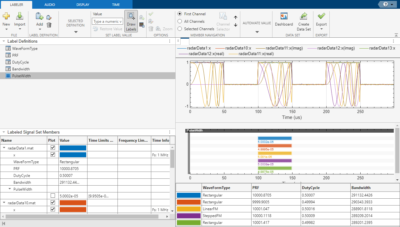The width and height of the screenshot is (400, 227).
Task: Open the plot area options menu
Action: pos(393,41)
